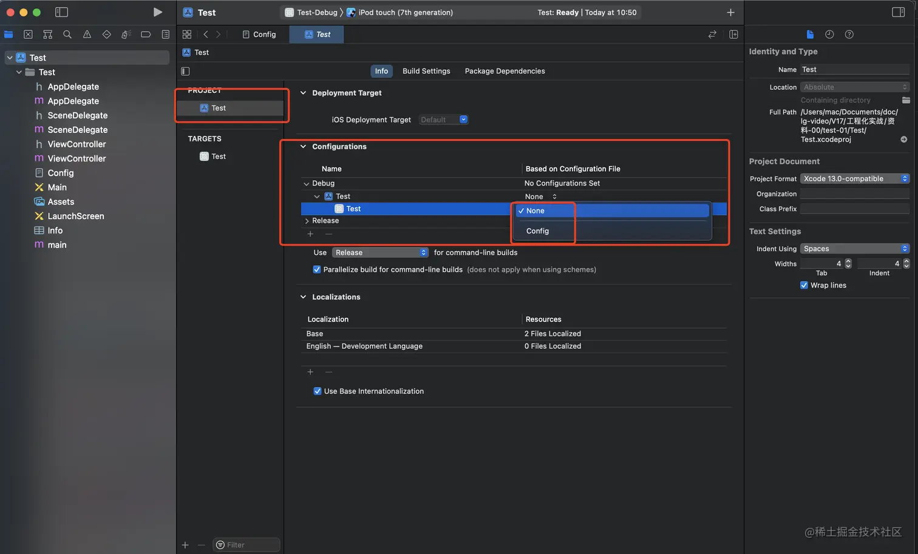The image size is (918, 554).
Task: Open the related items grid menu
Action: 187,35
